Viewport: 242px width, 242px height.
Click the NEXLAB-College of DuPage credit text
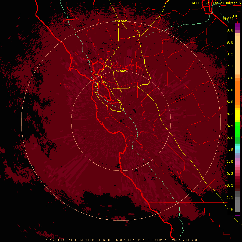pyautogui.click(x=215, y=3)
